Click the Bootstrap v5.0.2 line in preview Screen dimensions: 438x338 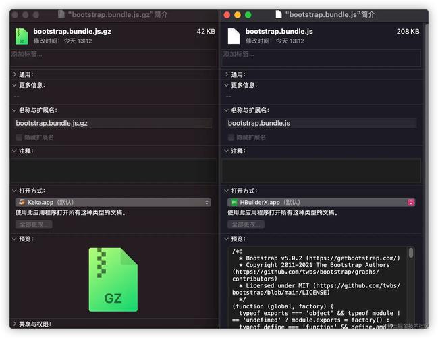[320, 258]
